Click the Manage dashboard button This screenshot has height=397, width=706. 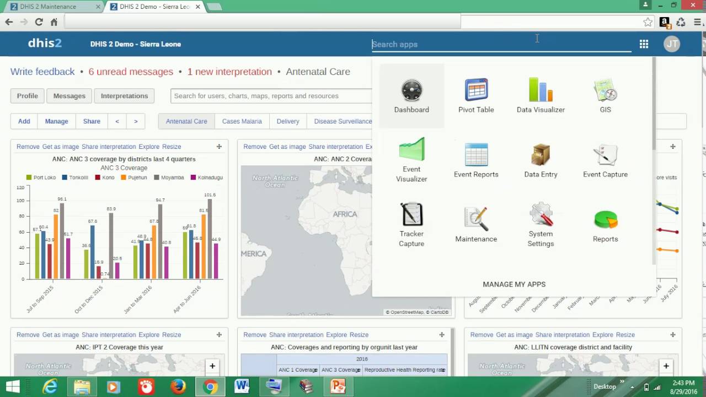coord(57,121)
